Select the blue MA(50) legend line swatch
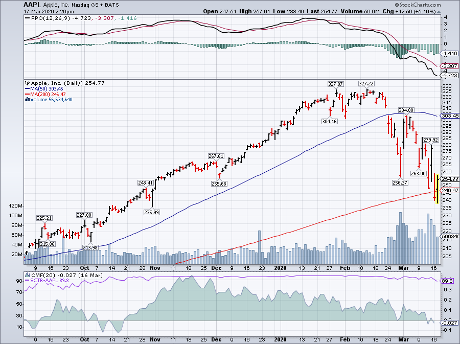460x344 pixels. click(28, 88)
